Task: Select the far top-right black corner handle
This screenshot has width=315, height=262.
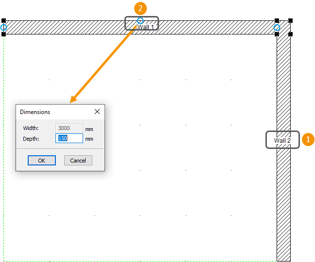Action: (291, 21)
